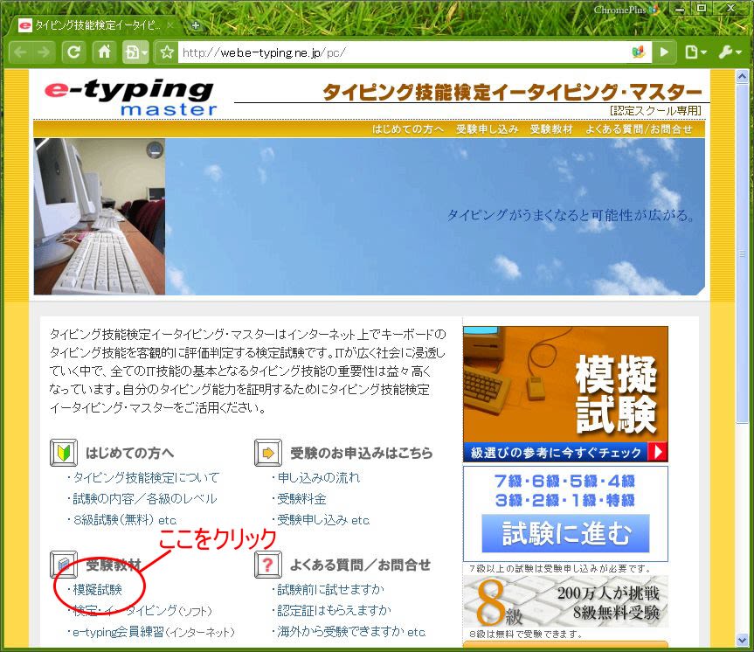This screenshot has width=754, height=652.
Task: Select よくある質問/お問合せ in the top navigation bar
Action: (639, 128)
